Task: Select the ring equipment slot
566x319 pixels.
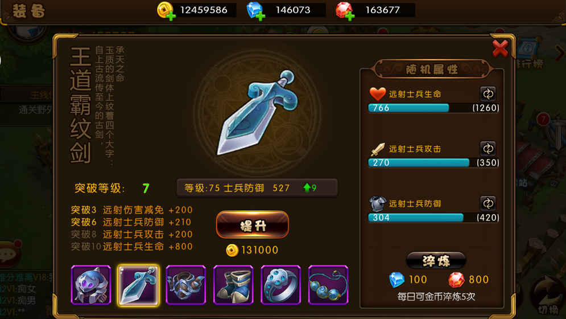Action: 281,285
